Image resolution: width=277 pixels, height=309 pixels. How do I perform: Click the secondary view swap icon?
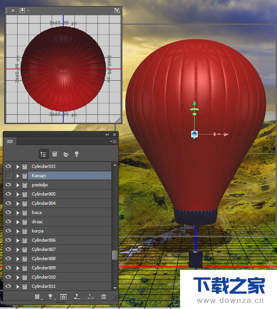point(117,10)
